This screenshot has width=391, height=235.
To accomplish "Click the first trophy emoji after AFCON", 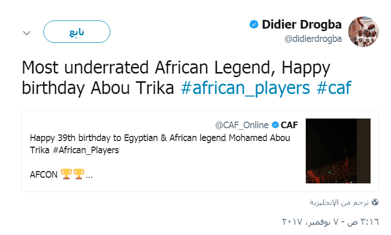I will (x=66, y=174).
